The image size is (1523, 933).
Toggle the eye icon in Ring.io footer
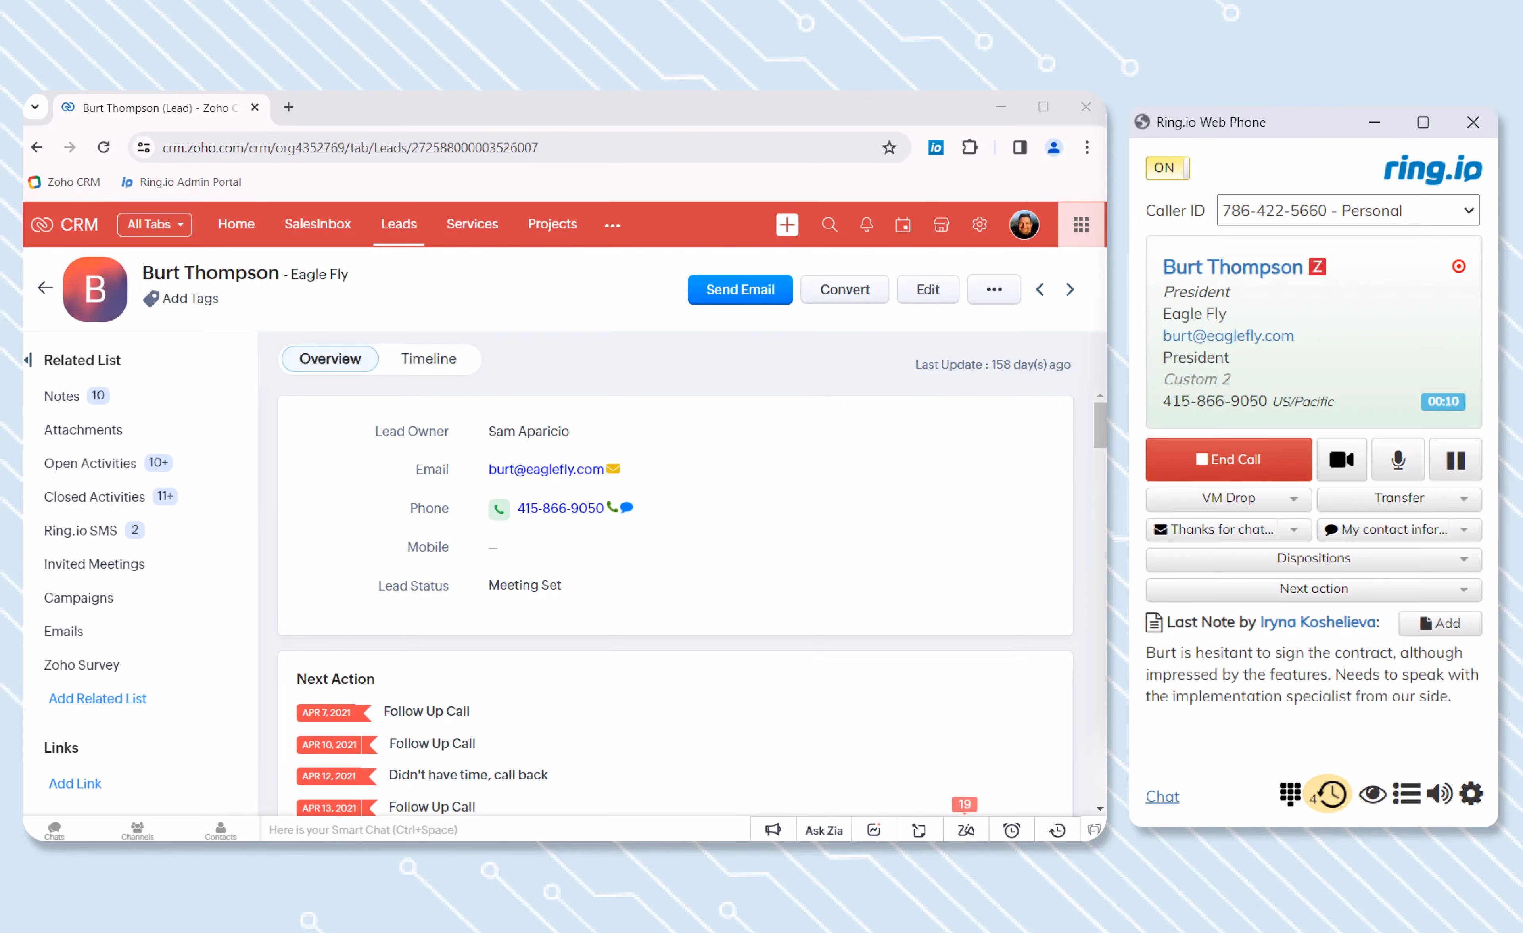(1373, 794)
